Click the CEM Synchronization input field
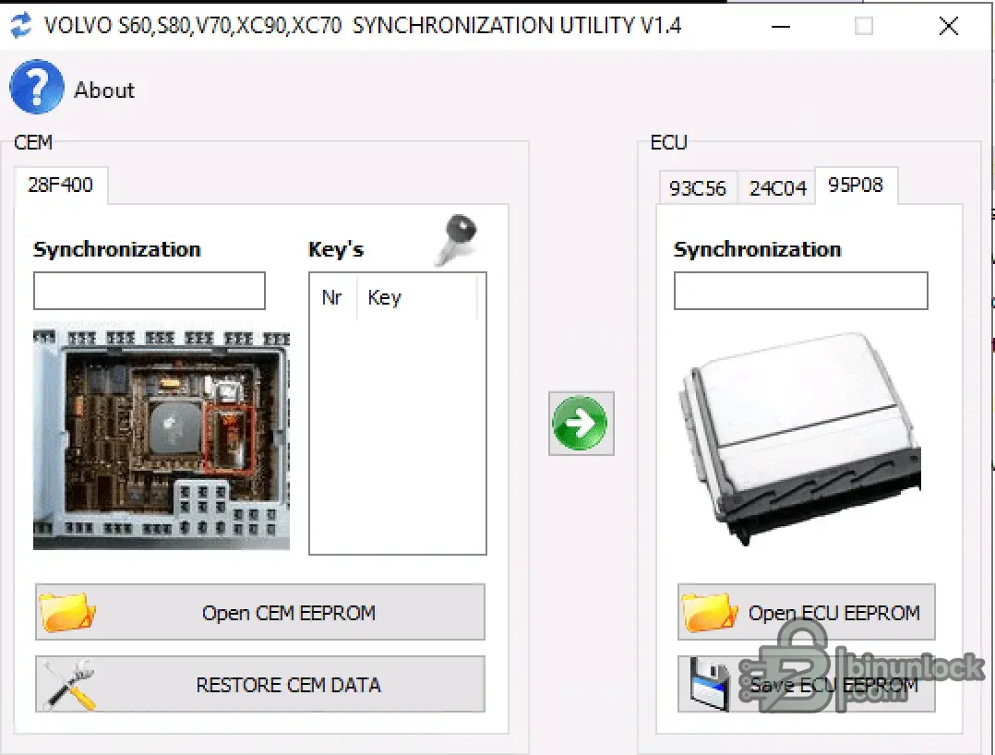The height and width of the screenshot is (755, 995). coord(150,292)
